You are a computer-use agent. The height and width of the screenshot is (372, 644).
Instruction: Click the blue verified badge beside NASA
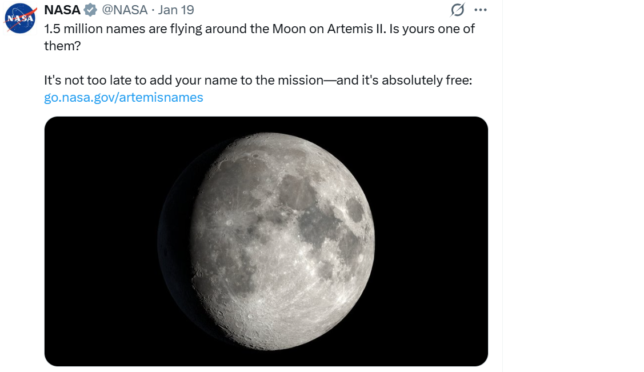point(90,10)
